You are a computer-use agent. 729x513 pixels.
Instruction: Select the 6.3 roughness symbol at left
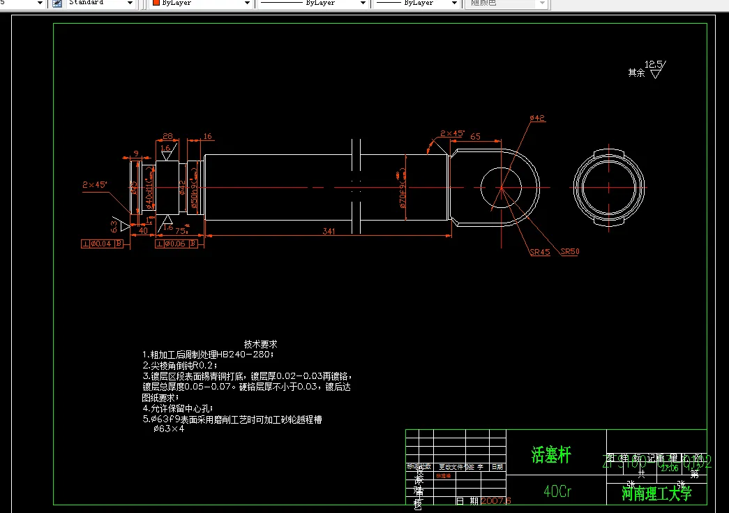point(119,225)
